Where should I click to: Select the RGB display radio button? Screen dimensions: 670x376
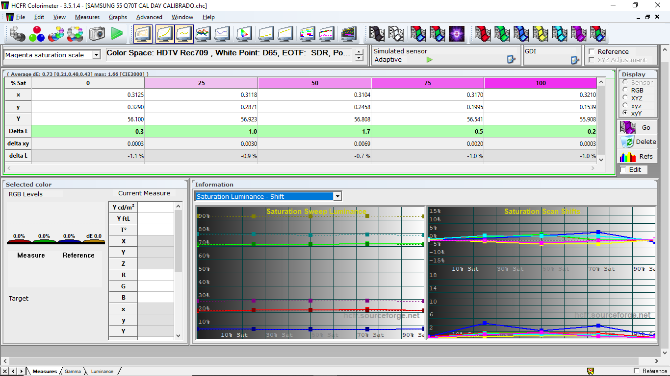(x=625, y=90)
